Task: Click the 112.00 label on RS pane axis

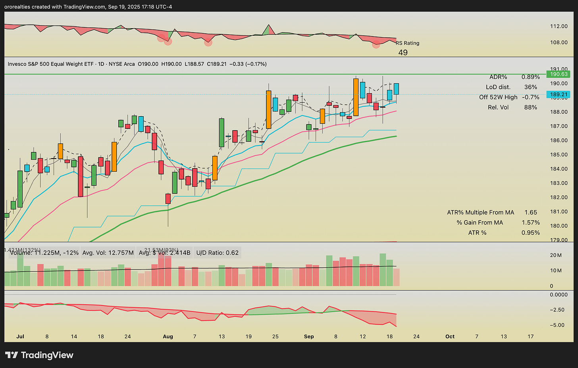Action: click(559, 26)
